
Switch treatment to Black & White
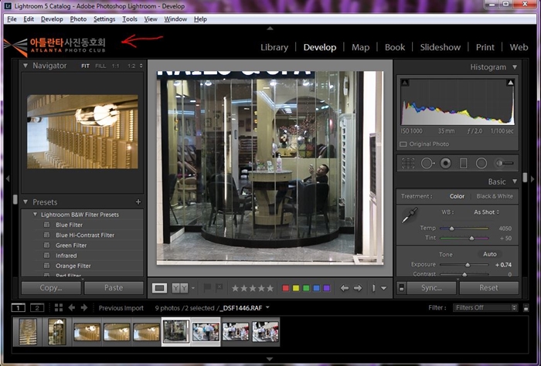coord(496,196)
